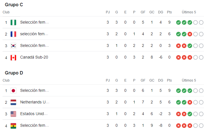Click the France flag icon
This screenshot has height=133, width=210.
click(13, 34)
